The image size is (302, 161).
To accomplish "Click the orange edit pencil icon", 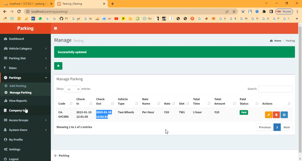I will tap(269, 115).
